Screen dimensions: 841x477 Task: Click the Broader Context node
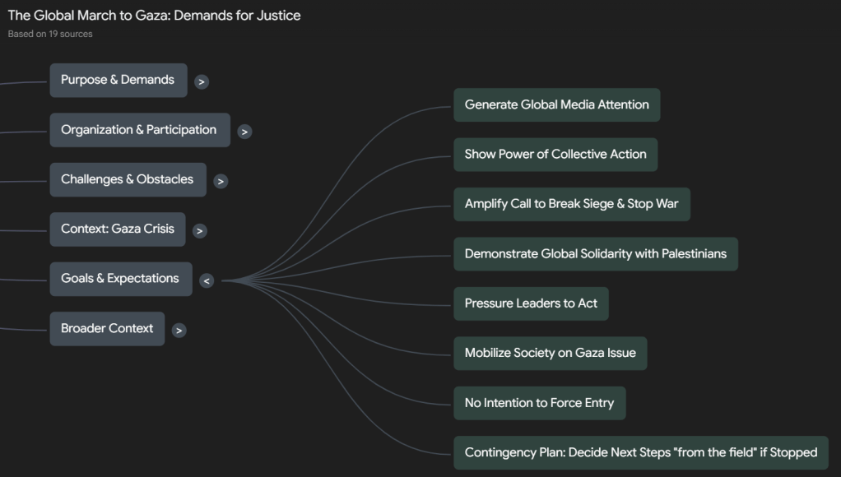click(x=107, y=329)
